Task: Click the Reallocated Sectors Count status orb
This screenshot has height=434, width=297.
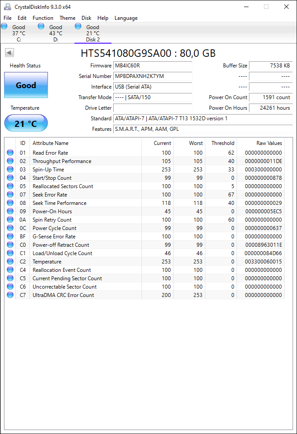Action: 10,186
